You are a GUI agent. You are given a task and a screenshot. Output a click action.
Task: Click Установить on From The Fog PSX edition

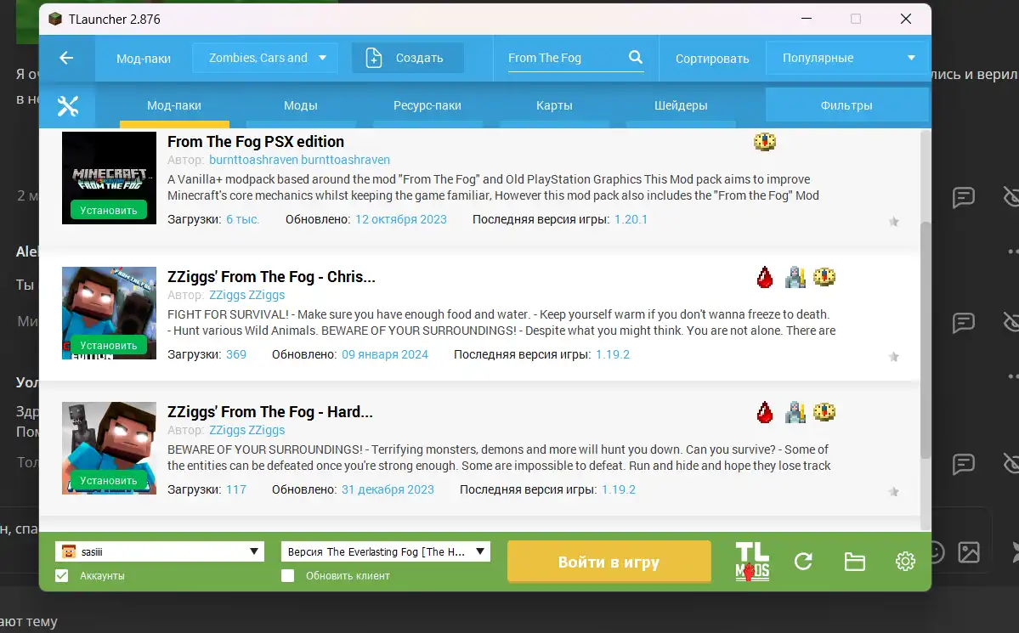coord(109,210)
